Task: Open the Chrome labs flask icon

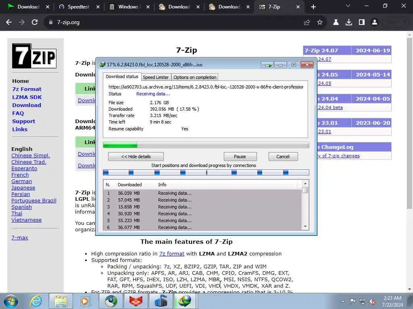Action: (x=336, y=23)
